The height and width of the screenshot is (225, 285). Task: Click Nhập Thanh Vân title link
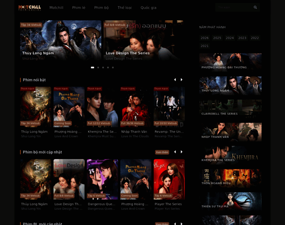click(x=134, y=132)
